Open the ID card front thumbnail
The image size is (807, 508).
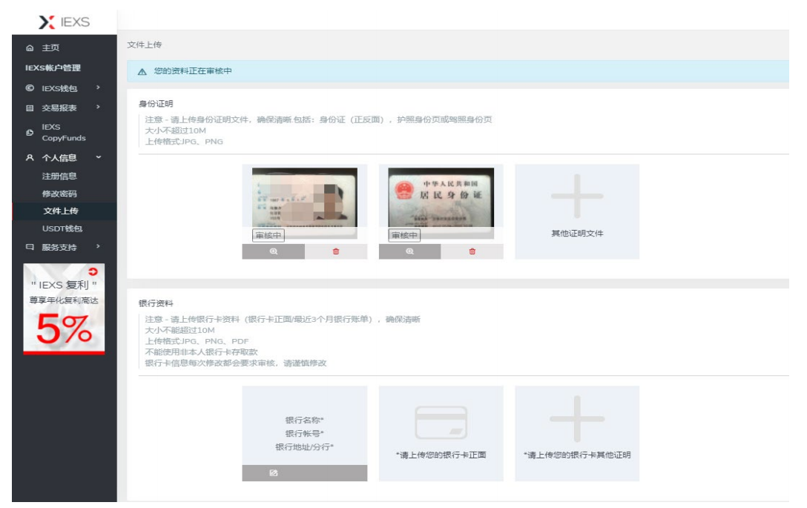305,202
